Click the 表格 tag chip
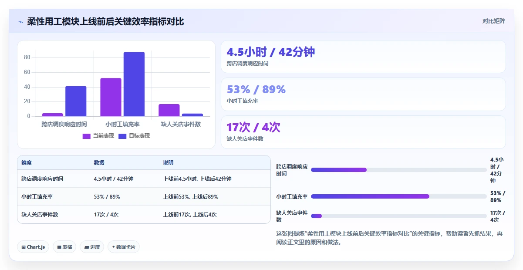 pos(64,247)
